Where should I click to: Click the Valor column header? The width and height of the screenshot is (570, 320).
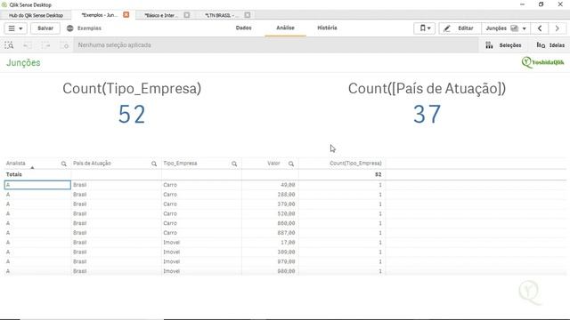(273, 164)
